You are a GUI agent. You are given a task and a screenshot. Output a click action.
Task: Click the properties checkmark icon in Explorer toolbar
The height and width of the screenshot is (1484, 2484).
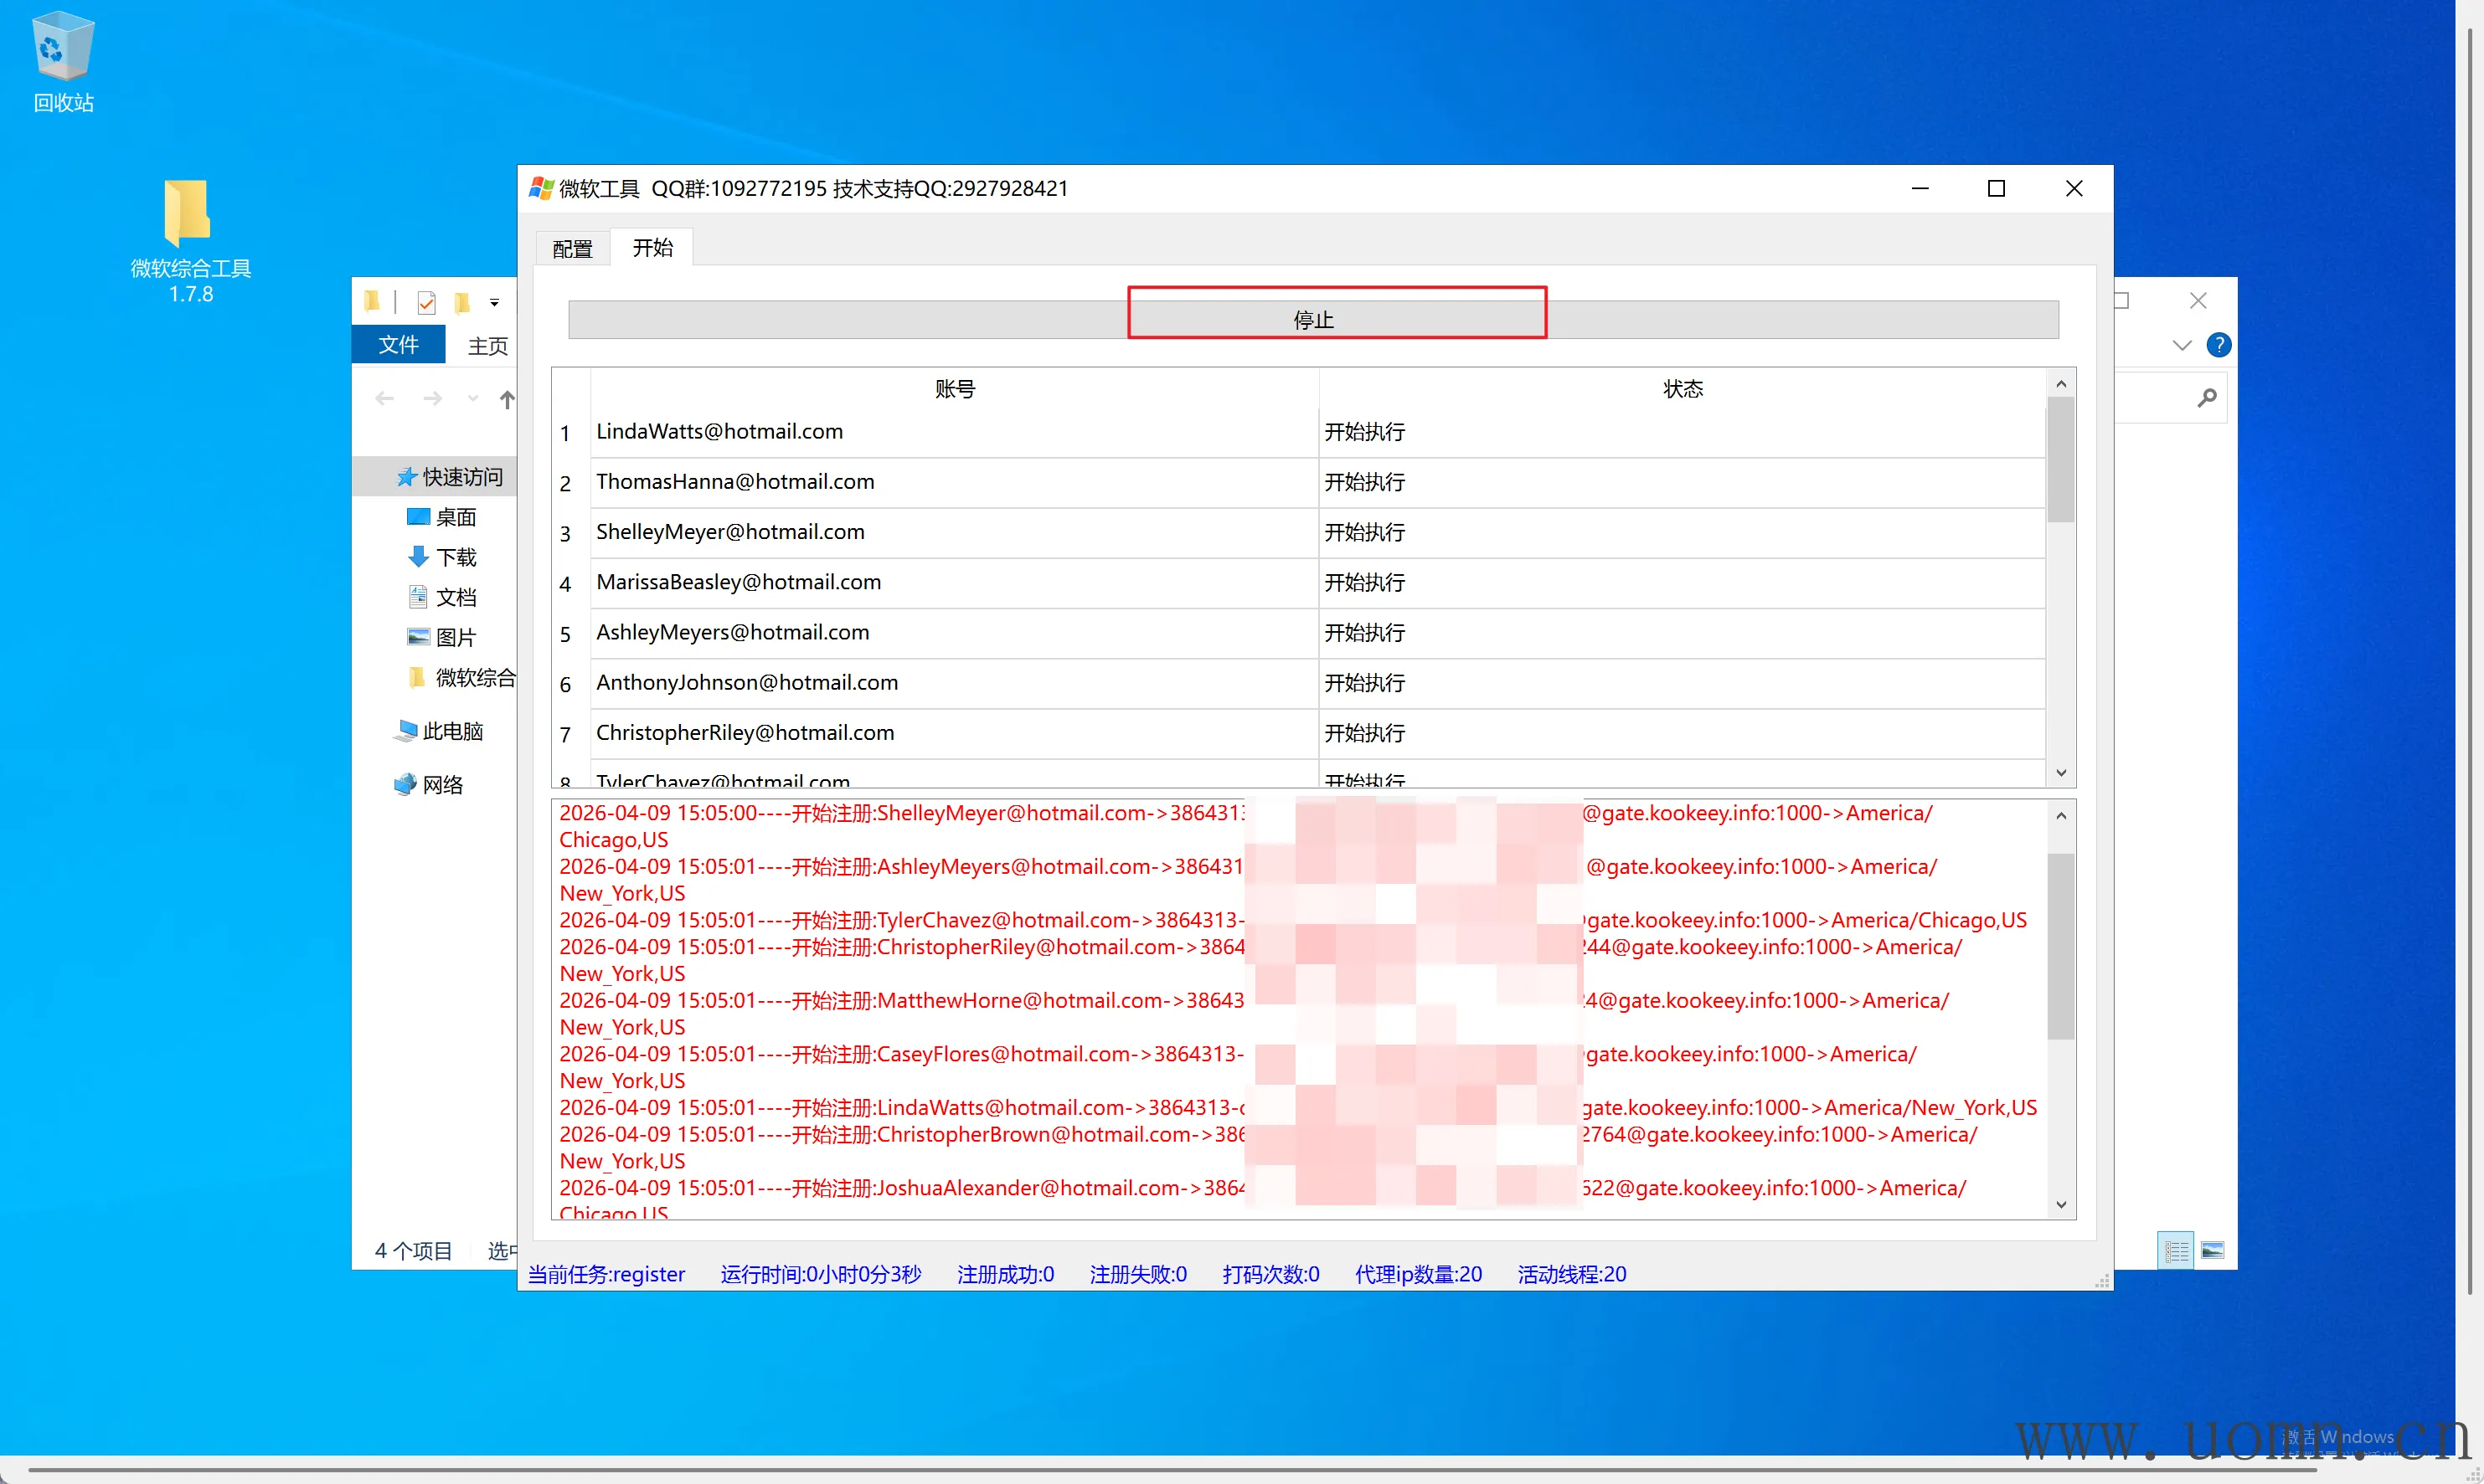(427, 302)
